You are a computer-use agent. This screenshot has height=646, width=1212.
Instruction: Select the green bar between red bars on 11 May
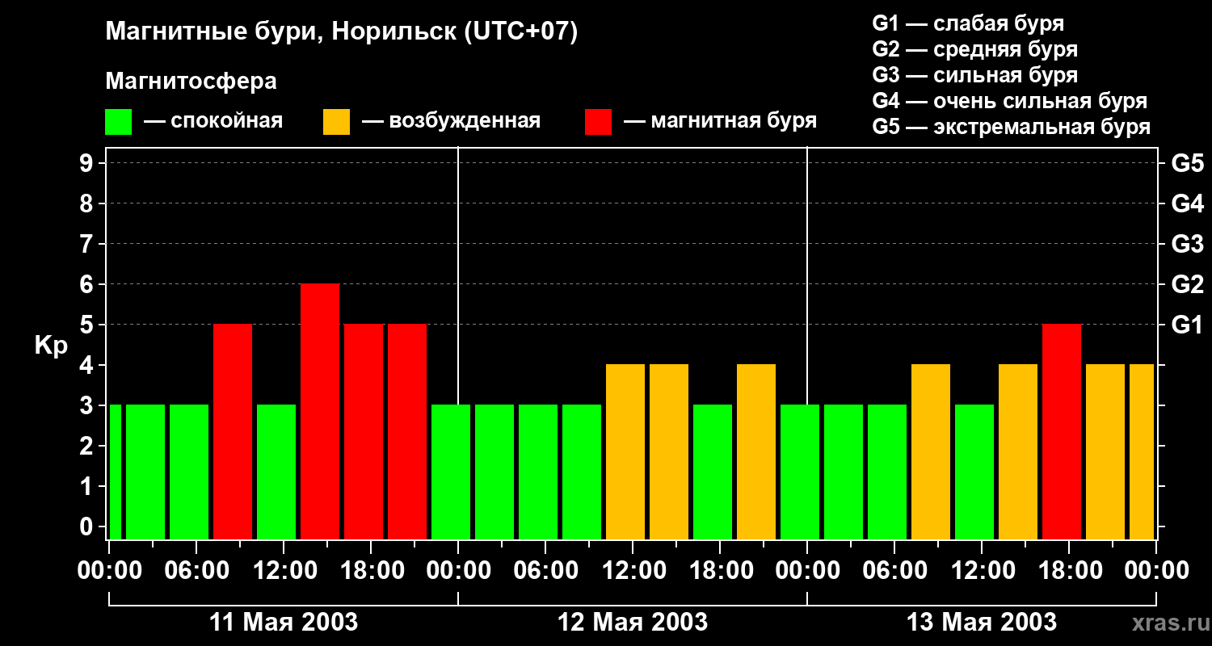pyautogui.click(x=276, y=472)
